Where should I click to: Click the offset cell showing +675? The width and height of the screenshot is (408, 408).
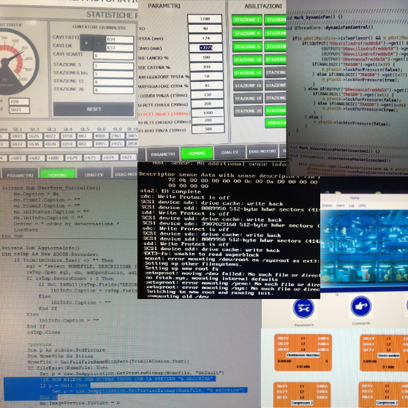coord(91,158)
